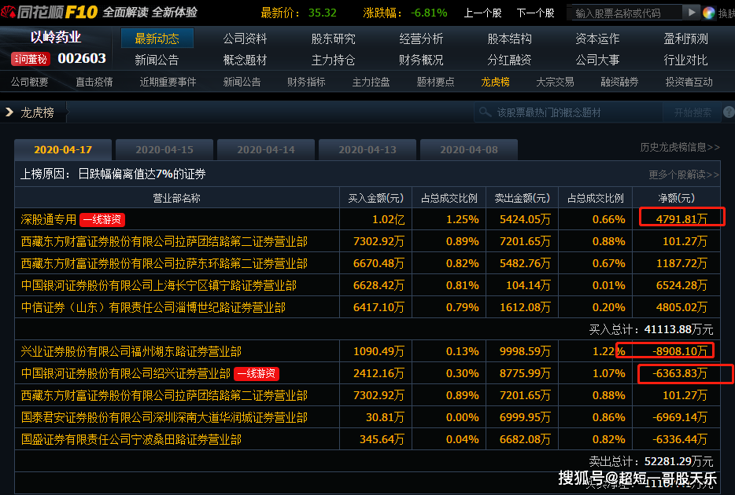Screen dimensions: 735x495
Task: Open the skin color wheel icon
Action: click(709, 13)
